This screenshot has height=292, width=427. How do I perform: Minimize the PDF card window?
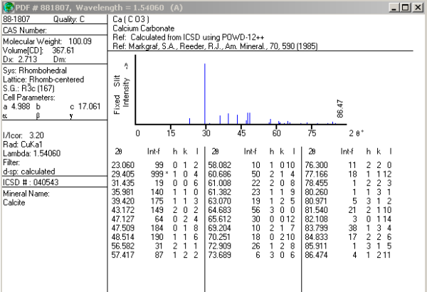(x=391, y=7)
